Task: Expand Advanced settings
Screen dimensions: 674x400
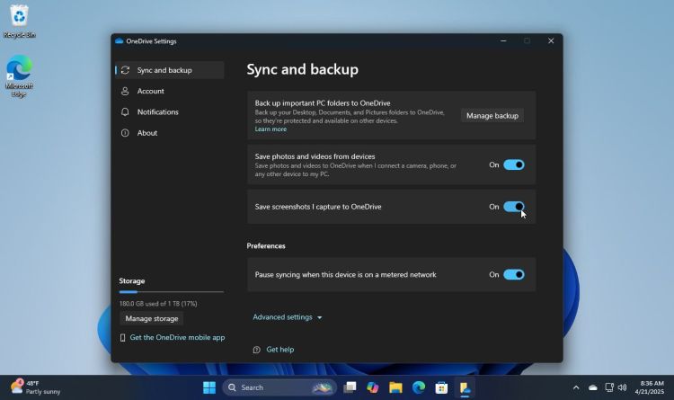Action: [282, 317]
